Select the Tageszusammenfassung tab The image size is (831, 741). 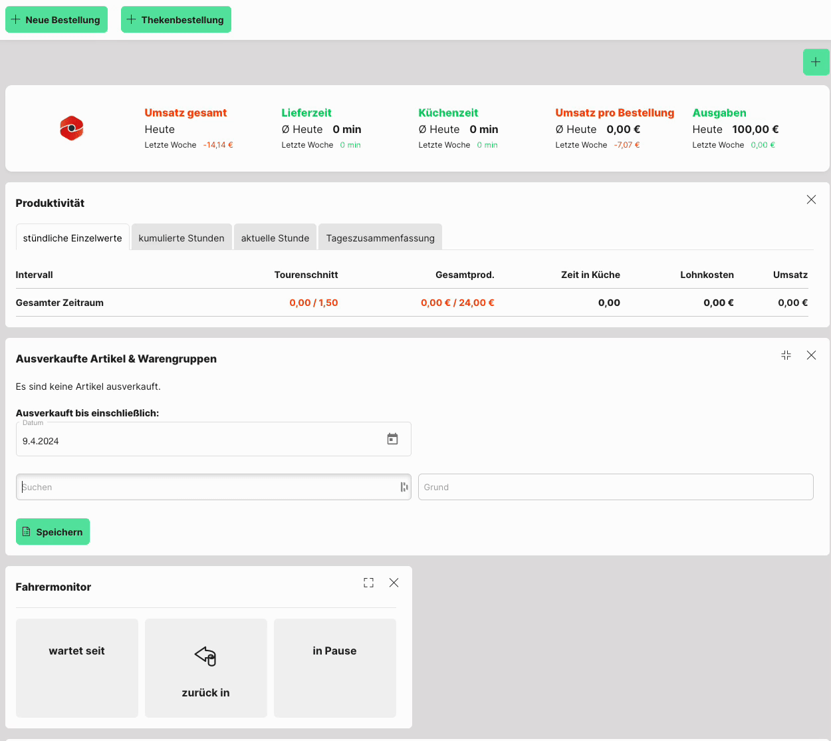pyautogui.click(x=380, y=238)
